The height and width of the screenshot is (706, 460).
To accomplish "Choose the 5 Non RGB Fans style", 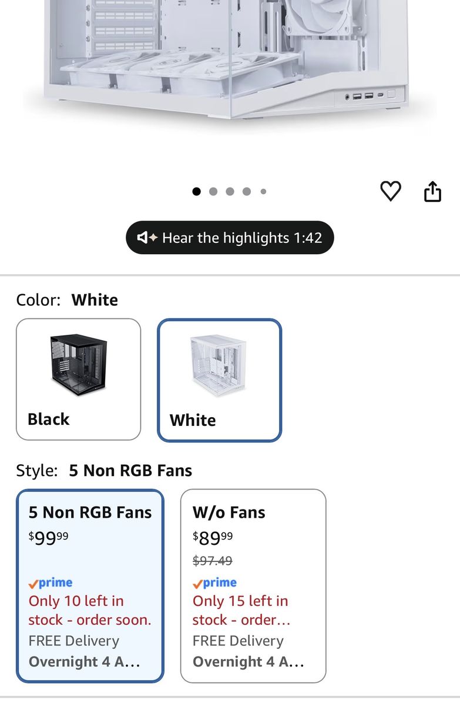I will pos(90,586).
